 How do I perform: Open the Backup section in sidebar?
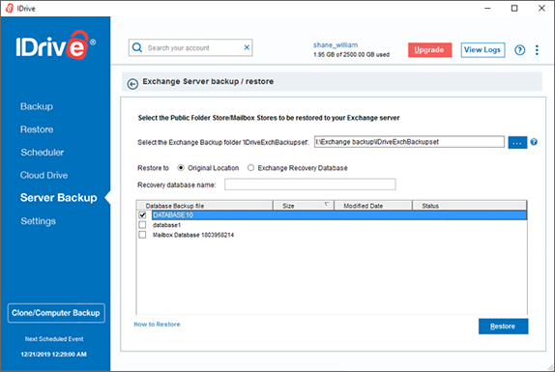pyautogui.click(x=37, y=106)
